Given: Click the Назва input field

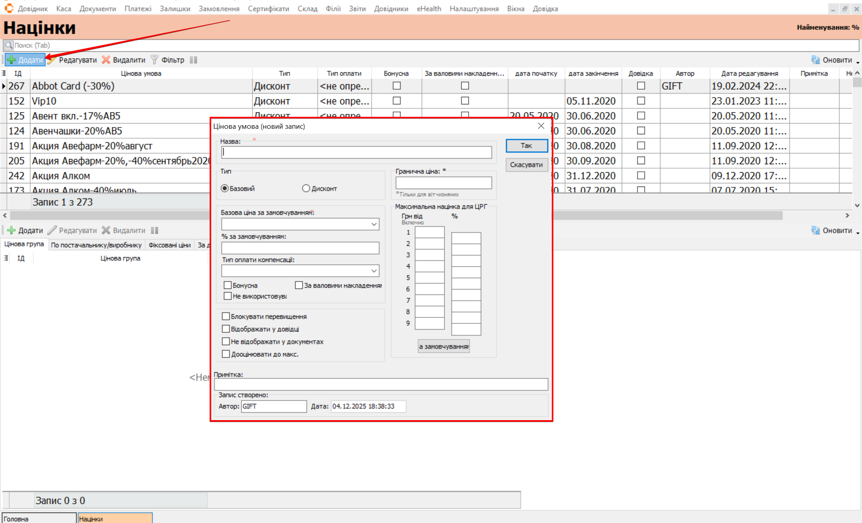Looking at the screenshot, I should (357, 152).
